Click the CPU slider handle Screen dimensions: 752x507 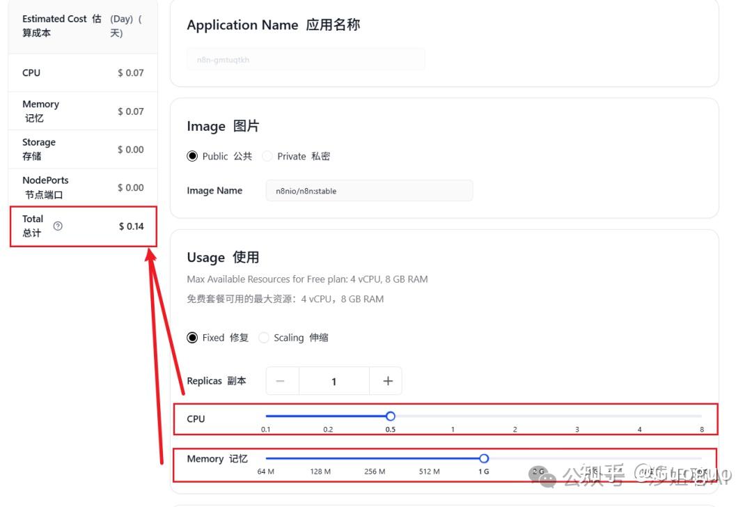tap(391, 416)
